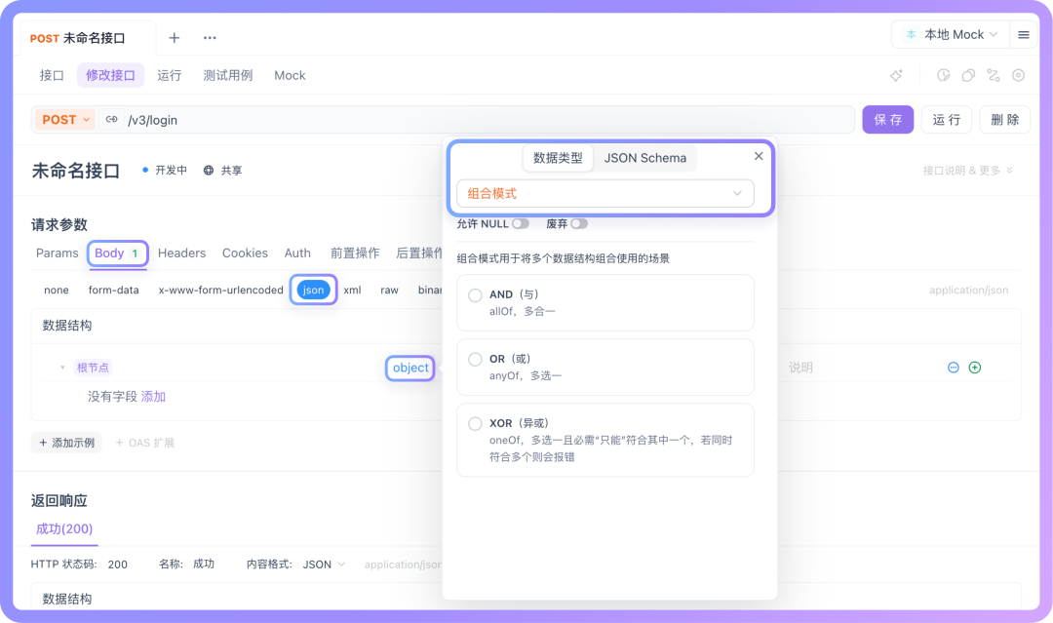Open the edit history clock icon
This screenshot has height=623, width=1053.
[944, 75]
